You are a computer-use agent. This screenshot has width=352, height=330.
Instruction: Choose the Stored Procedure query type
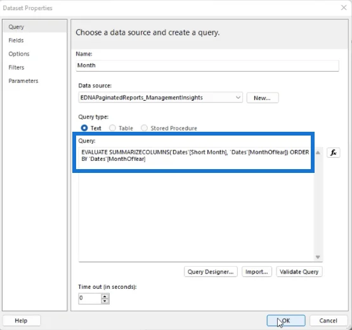click(x=145, y=128)
